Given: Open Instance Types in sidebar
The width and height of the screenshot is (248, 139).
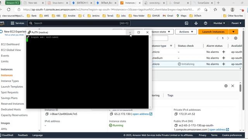Looking at the screenshot, I should [10, 81].
